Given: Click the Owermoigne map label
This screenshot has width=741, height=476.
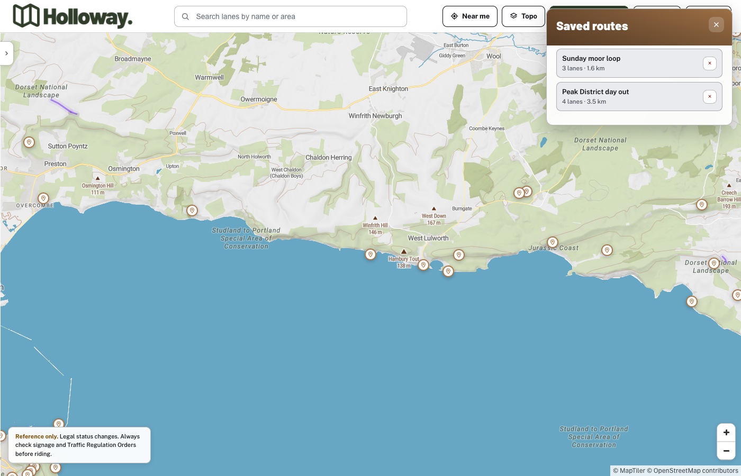Looking at the screenshot, I should [259, 99].
